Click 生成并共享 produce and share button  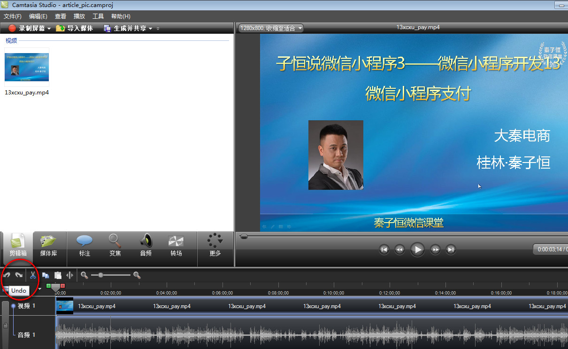(x=125, y=28)
